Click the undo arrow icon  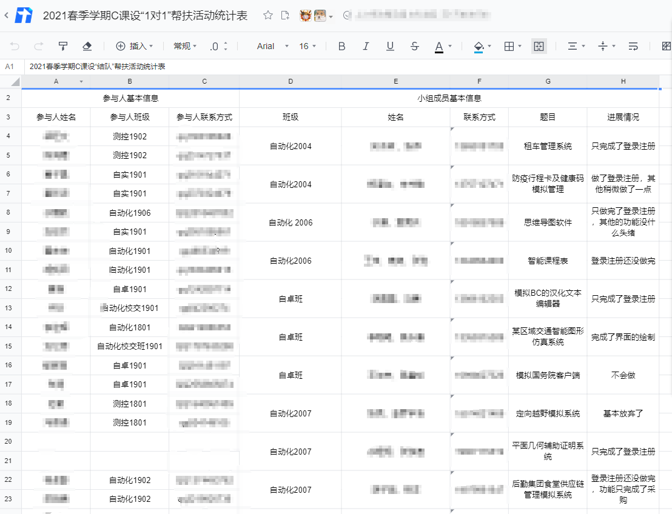coord(15,46)
